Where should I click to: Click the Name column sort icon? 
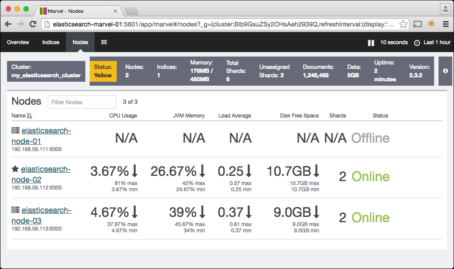point(30,115)
